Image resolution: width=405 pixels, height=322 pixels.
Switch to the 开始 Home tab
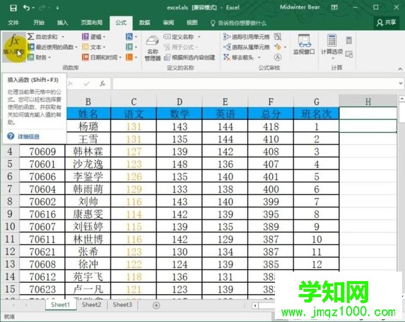click(x=39, y=23)
